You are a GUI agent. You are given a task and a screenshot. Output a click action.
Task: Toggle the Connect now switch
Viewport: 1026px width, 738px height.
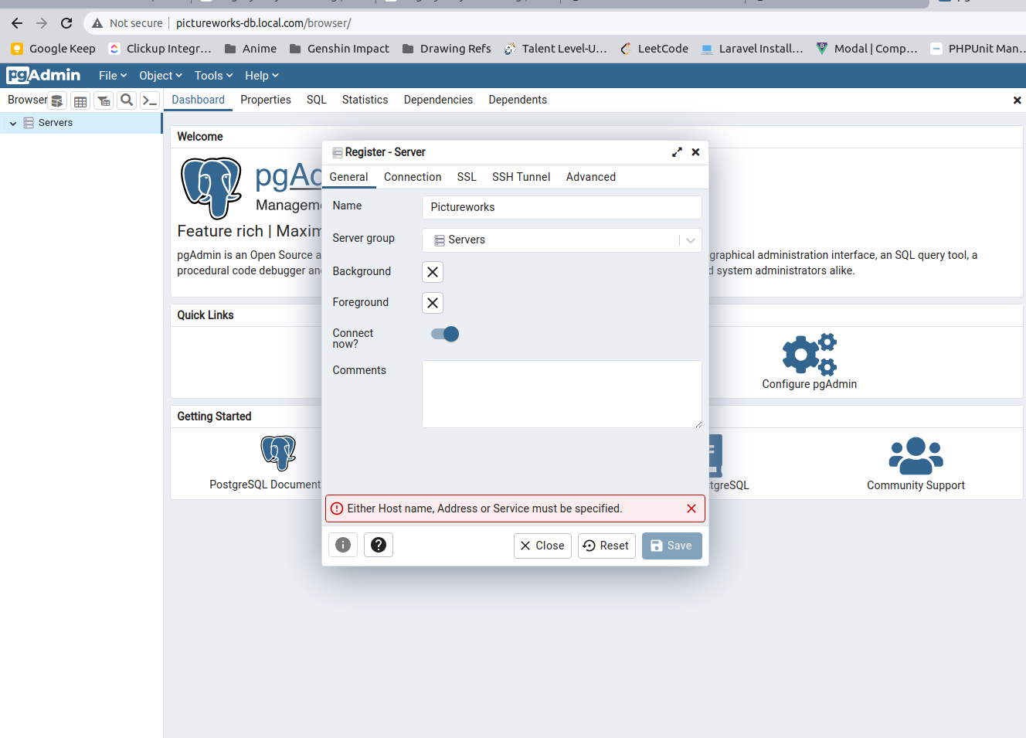(x=445, y=334)
